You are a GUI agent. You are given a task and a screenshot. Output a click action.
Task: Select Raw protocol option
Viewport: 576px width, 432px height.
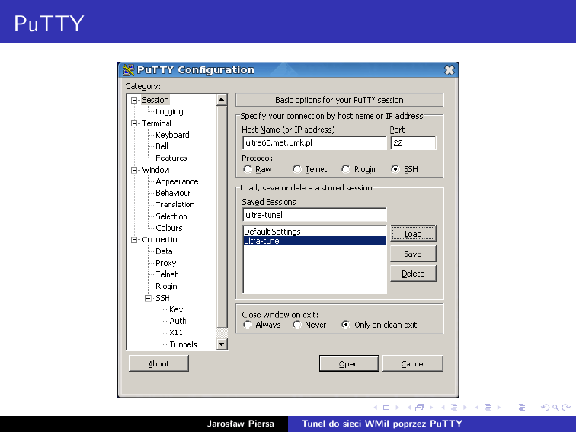(x=248, y=169)
